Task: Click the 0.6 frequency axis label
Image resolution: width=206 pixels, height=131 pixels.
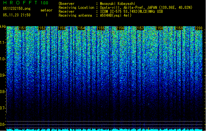Action: (3, 124)
